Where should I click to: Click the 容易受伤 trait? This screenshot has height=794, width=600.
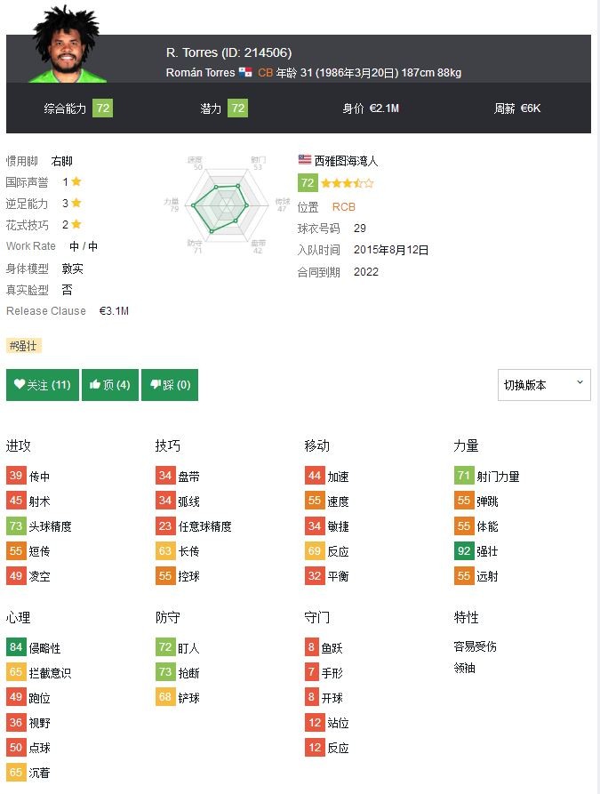tap(475, 646)
